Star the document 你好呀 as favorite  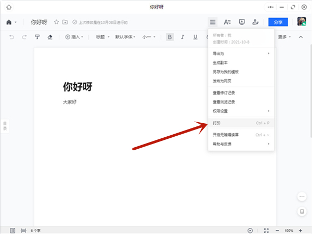tap(56, 22)
